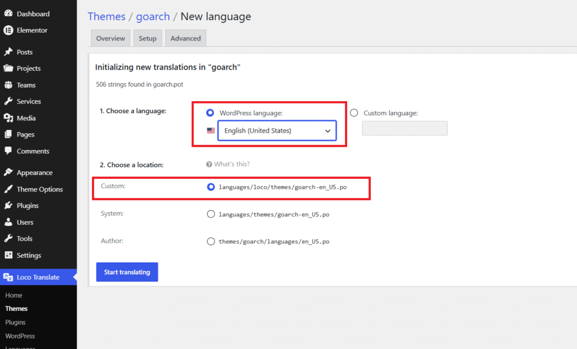This screenshot has height=349, width=577.
Task: Click the Tools wrench icon
Action: (8, 238)
